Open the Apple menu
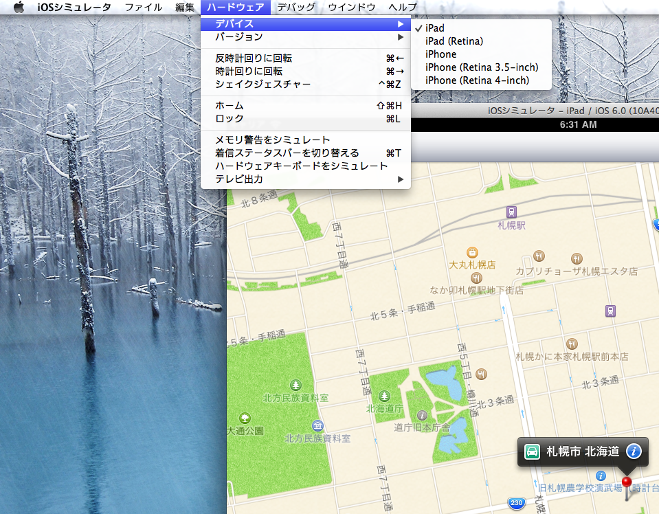659x514 pixels. click(x=19, y=7)
